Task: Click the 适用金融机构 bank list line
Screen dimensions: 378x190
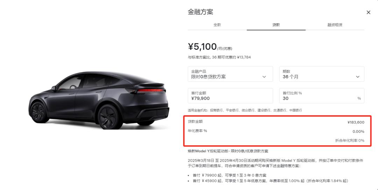Action: click(x=245, y=110)
